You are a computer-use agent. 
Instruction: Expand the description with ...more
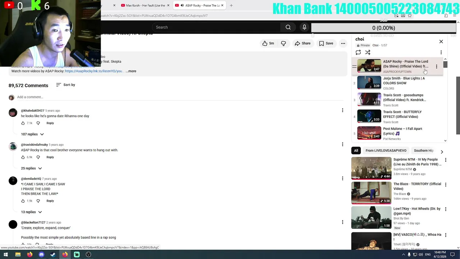point(131,71)
